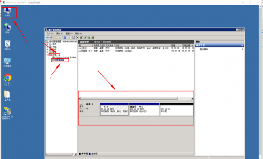Viewport: 263px width, 159px height.
Task: Click console tree scrollbar left arrow
Action: (x=47, y=154)
